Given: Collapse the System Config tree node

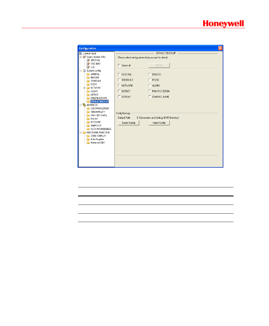Looking at the screenshot, I should (81, 71).
